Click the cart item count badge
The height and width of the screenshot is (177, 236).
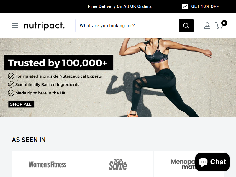pyautogui.click(x=224, y=23)
